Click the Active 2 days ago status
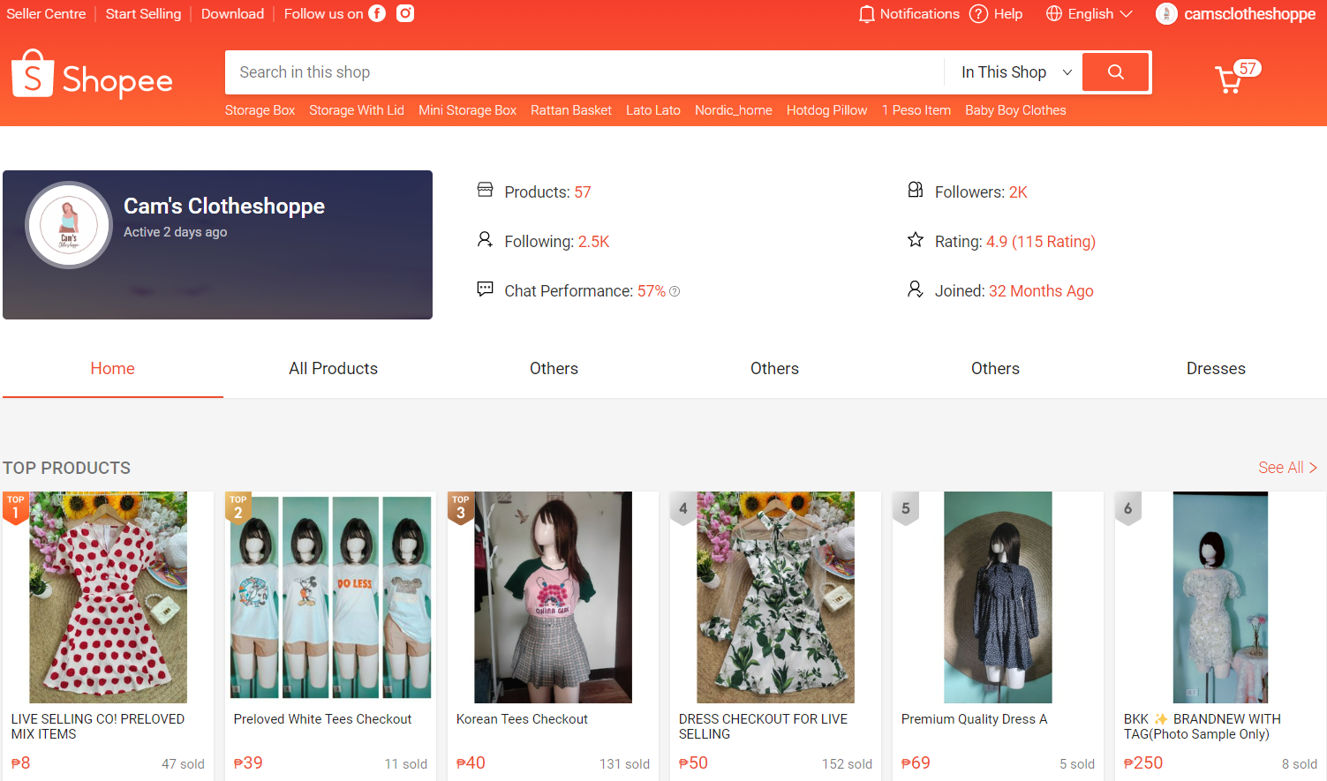 176,232
